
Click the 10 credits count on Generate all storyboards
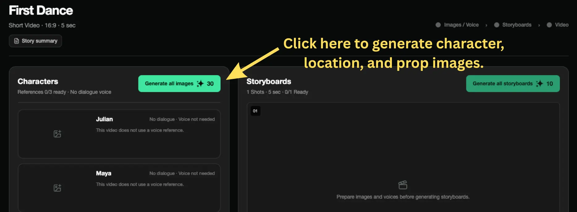click(x=549, y=84)
